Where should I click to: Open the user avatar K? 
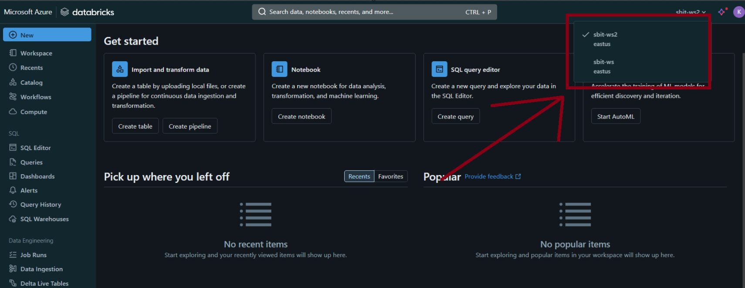739,12
